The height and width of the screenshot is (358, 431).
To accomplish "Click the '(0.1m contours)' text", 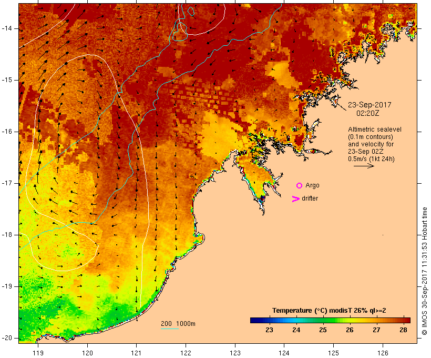I will click(371, 137).
